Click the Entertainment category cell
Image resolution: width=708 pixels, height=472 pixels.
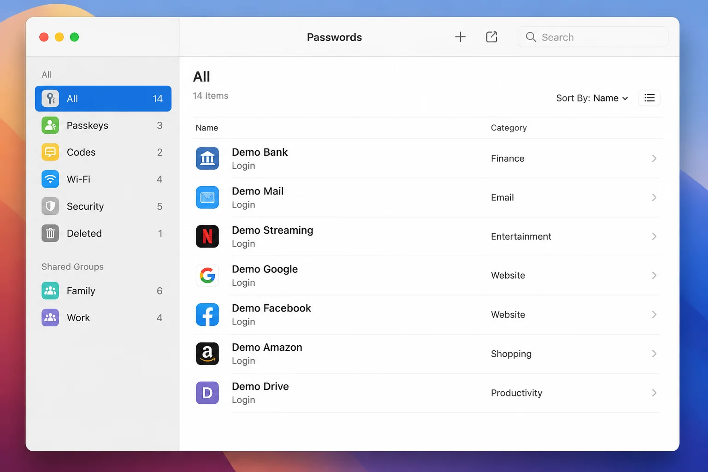tap(521, 236)
